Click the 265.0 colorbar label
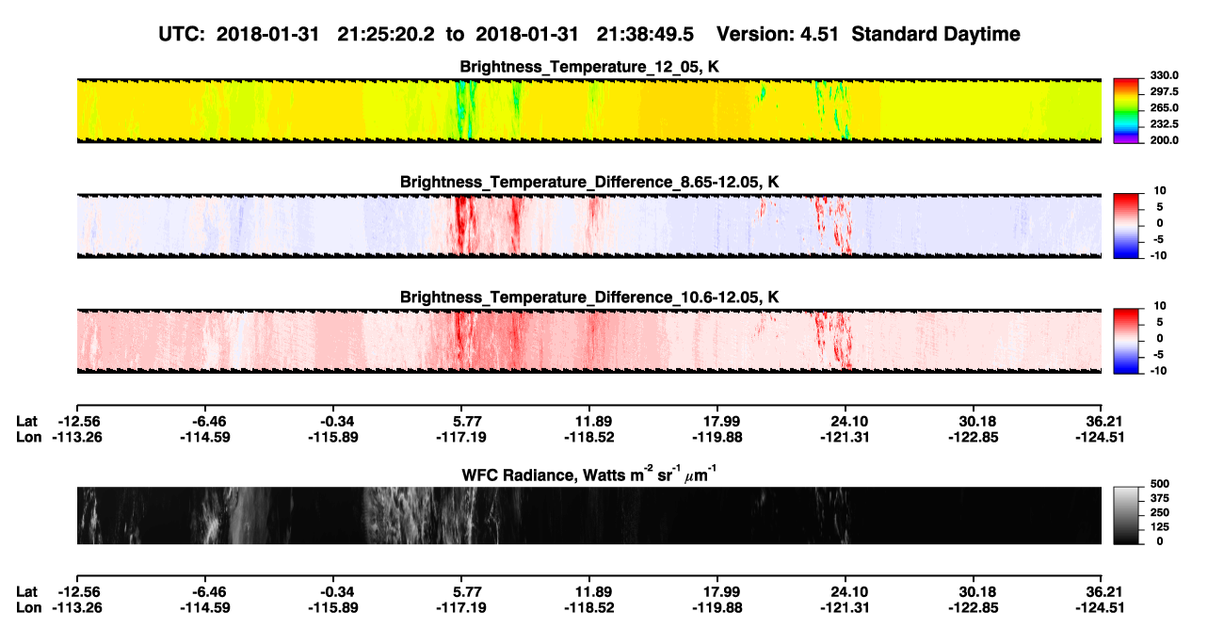Screen dimensions: 1224x628 coord(1163,108)
